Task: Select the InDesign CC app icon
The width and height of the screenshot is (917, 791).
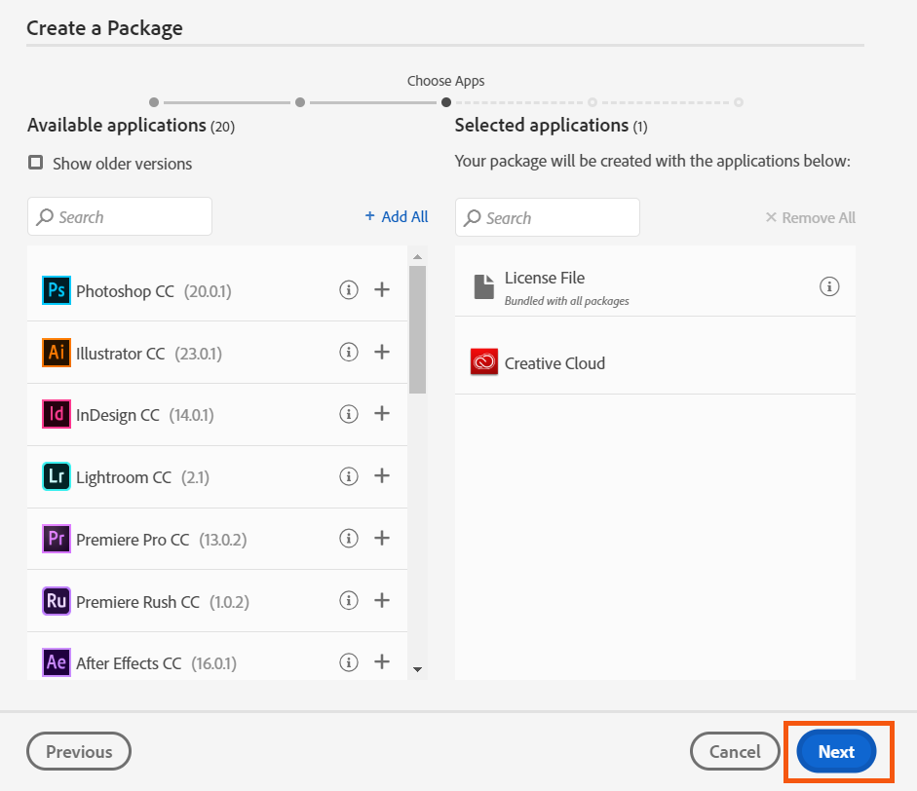Action: 55,414
